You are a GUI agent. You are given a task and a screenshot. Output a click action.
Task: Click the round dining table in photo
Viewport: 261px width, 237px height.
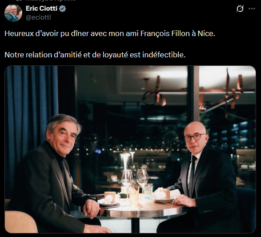tap(141, 208)
